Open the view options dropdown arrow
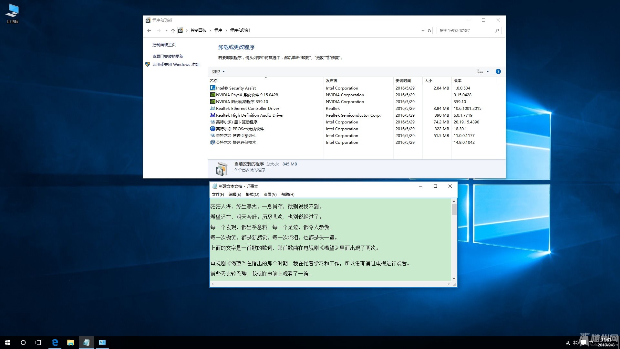This screenshot has height=349, width=620. (488, 71)
